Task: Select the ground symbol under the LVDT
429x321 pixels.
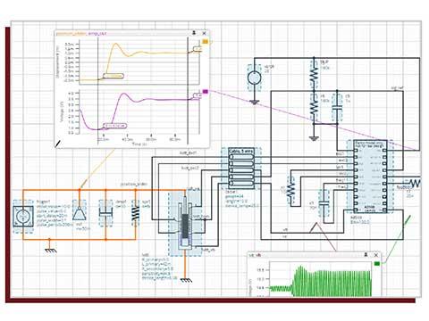Action: (186, 280)
